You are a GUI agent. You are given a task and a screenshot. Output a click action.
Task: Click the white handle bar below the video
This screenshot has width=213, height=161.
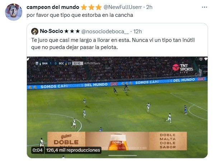(x=123, y=156)
